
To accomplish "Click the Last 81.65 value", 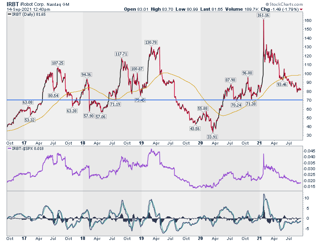I will (x=211, y=9).
